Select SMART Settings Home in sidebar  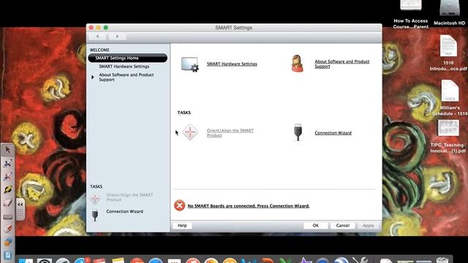tap(128, 58)
